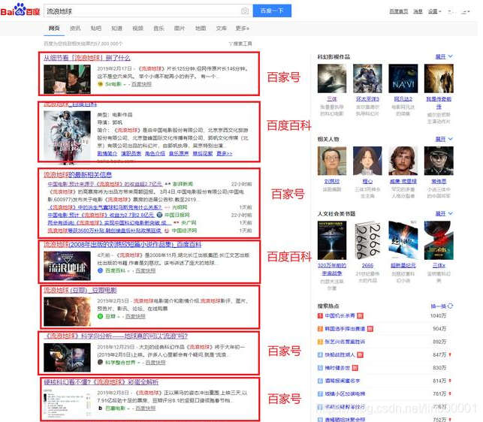Open the 更多>> link in Baike result

(225, 153)
